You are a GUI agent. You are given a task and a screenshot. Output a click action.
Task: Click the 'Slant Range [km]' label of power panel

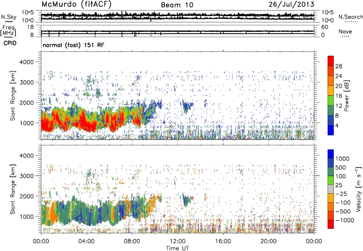tap(13, 96)
